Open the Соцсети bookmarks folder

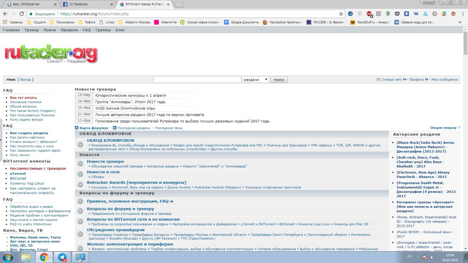coord(37,22)
